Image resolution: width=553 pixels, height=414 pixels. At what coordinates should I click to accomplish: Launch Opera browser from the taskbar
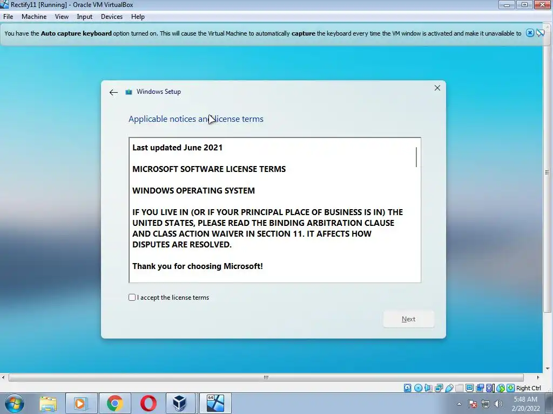coord(149,403)
